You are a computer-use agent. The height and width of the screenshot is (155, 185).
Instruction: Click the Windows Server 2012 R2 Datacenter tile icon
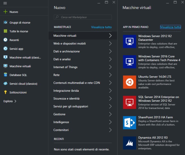[x=129, y=42]
